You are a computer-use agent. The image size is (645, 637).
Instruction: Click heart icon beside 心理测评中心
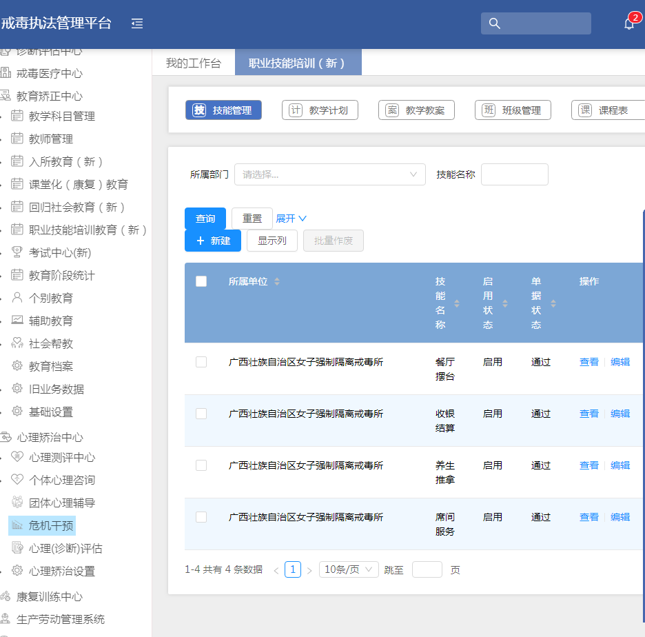(x=17, y=456)
